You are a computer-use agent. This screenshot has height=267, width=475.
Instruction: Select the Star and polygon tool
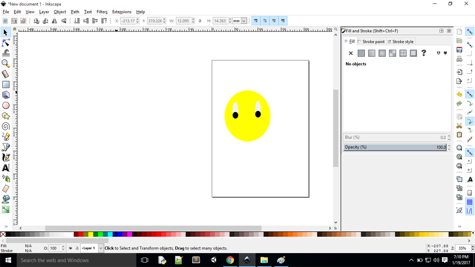pyautogui.click(x=6, y=116)
